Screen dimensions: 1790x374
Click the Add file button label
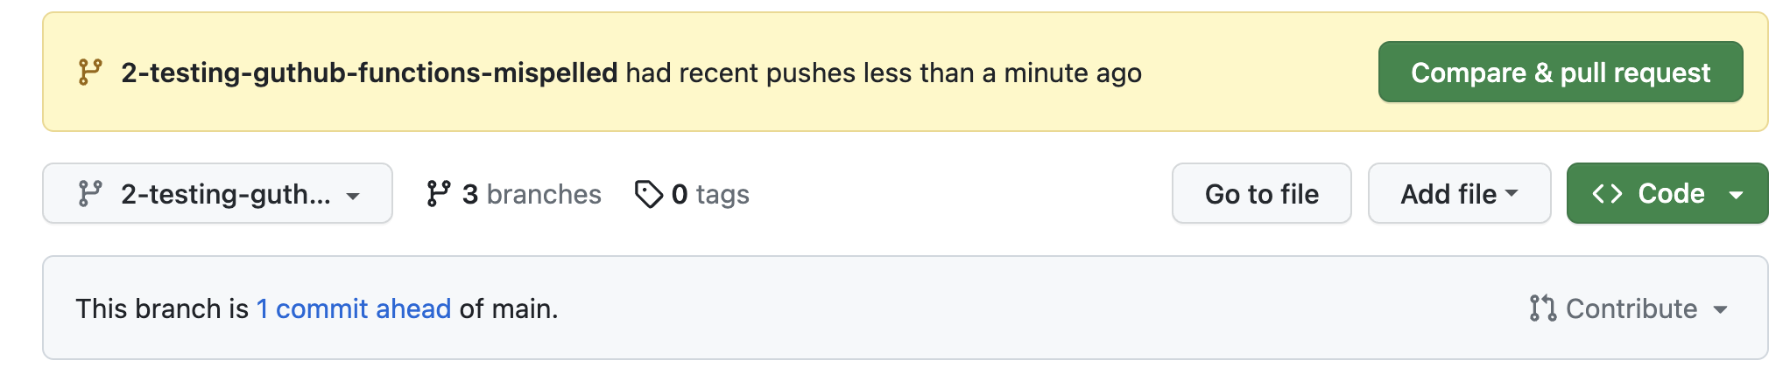(x=1448, y=193)
